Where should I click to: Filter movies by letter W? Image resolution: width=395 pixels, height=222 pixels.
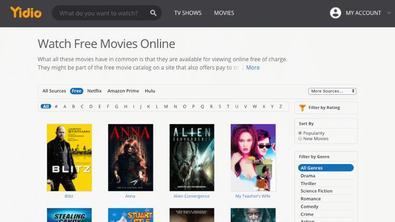tap(255, 106)
